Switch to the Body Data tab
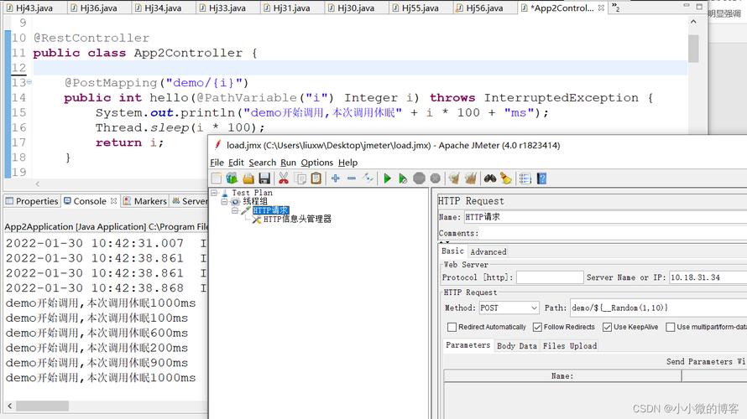747x419 pixels. coord(516,346)
